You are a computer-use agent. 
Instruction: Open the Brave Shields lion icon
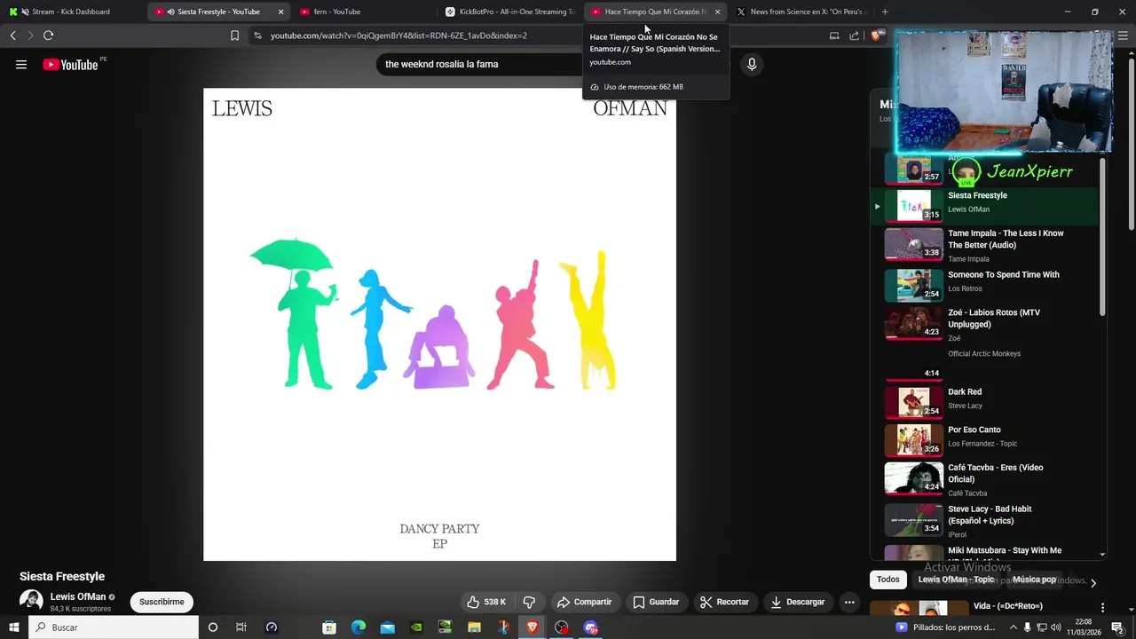[877, 35]
